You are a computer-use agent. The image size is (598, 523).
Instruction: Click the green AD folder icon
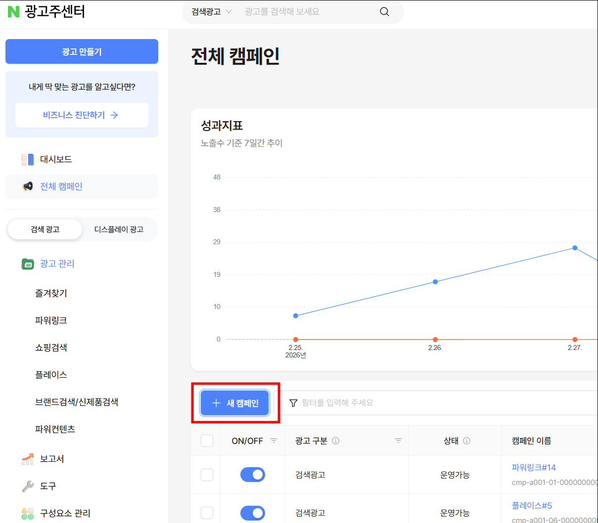coord(28,264)
